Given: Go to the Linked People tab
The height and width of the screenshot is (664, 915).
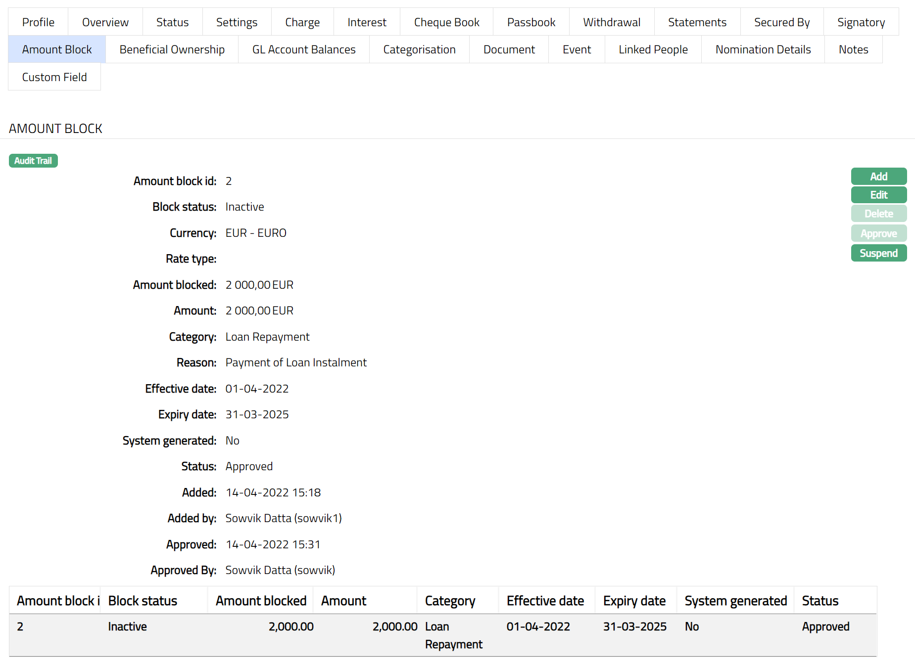Looking at the screenshot, I should click(653, 49).
